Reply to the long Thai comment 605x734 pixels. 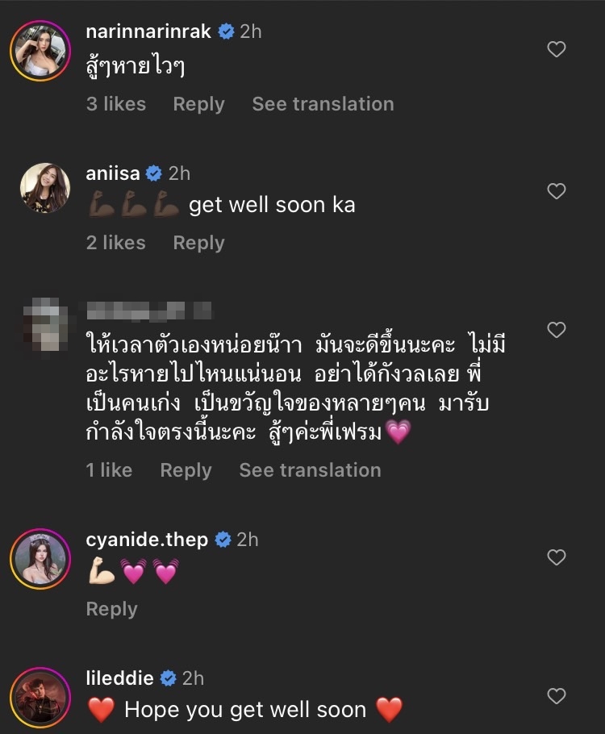coord(186,470)
